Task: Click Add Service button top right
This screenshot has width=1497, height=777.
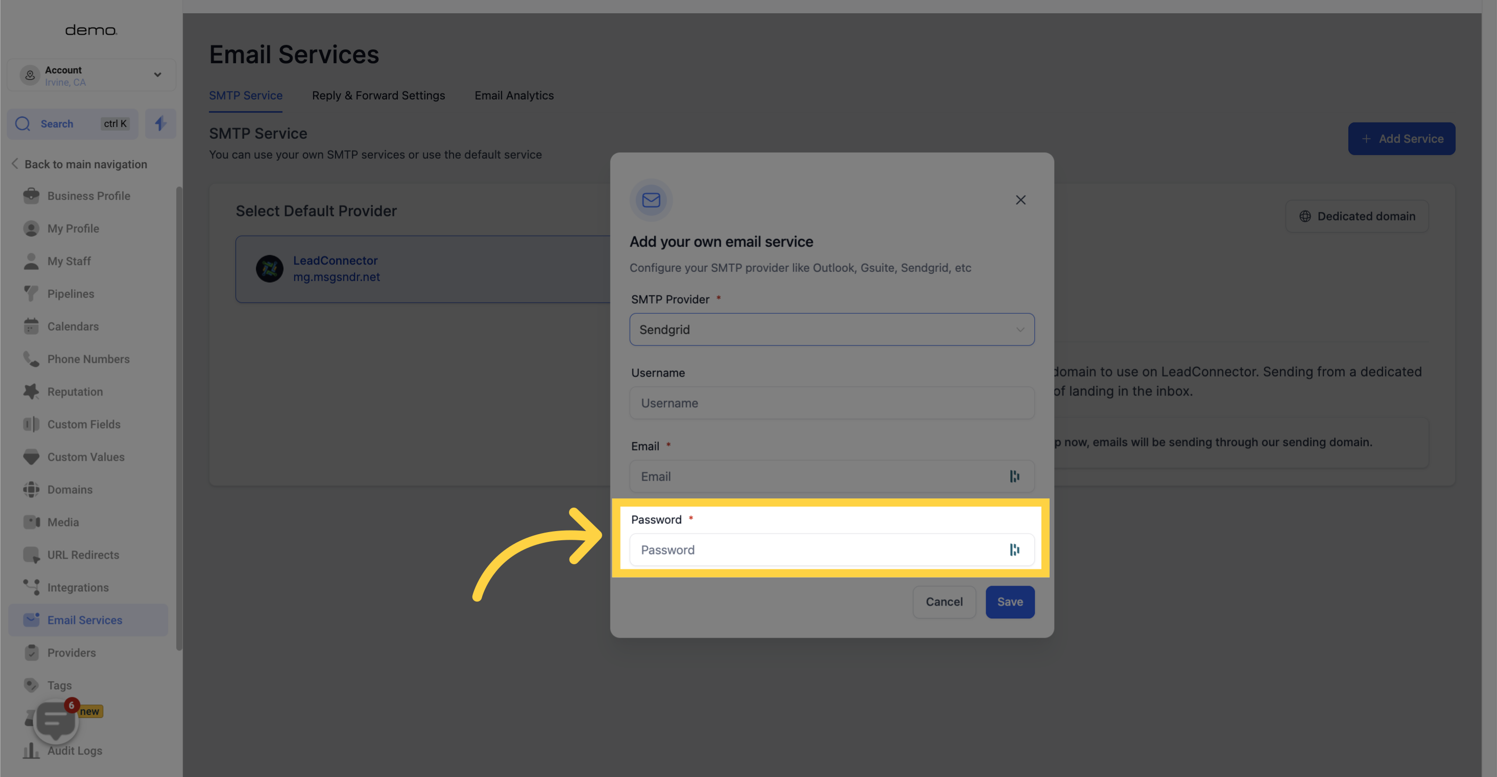Action: tap(1401, 138)
